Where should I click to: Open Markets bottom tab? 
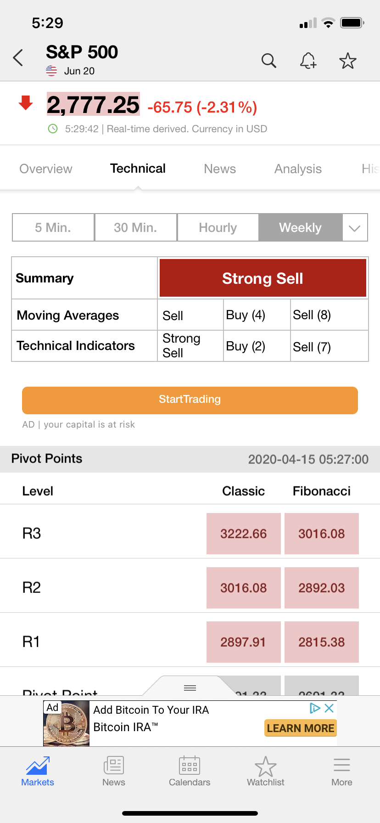click(x=38, y=772)
